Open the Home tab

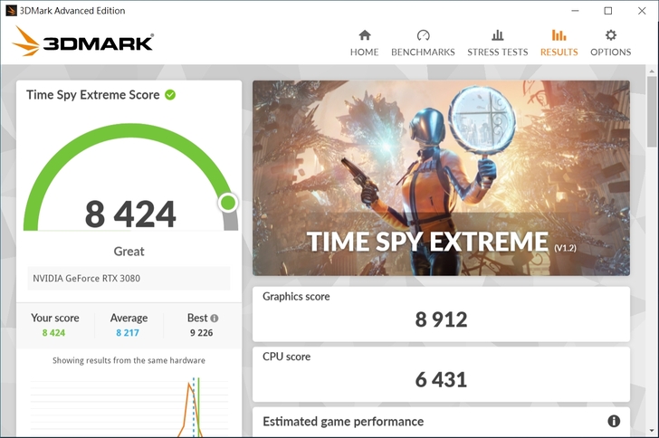(365, 43)
